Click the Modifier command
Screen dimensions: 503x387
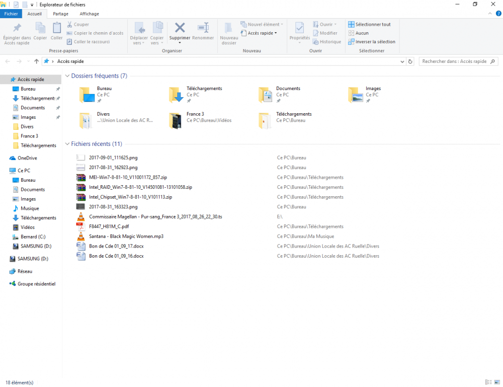[x=325, y=33]
